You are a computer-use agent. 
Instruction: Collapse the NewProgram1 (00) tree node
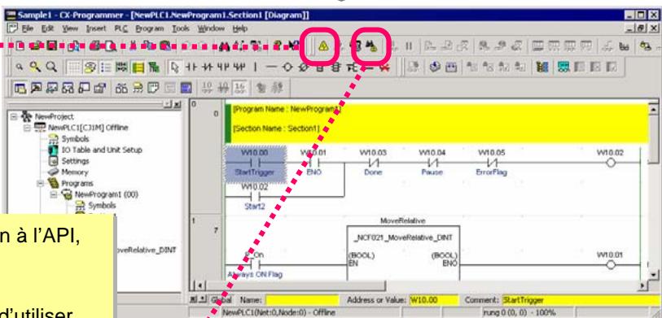(x=54, y=194)
